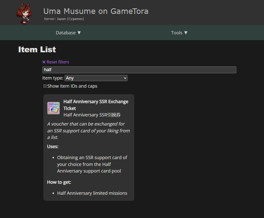The width and height of the screenshot is (264, 218).
Task: Open the Item type dropdown
Action: point(96,78)
